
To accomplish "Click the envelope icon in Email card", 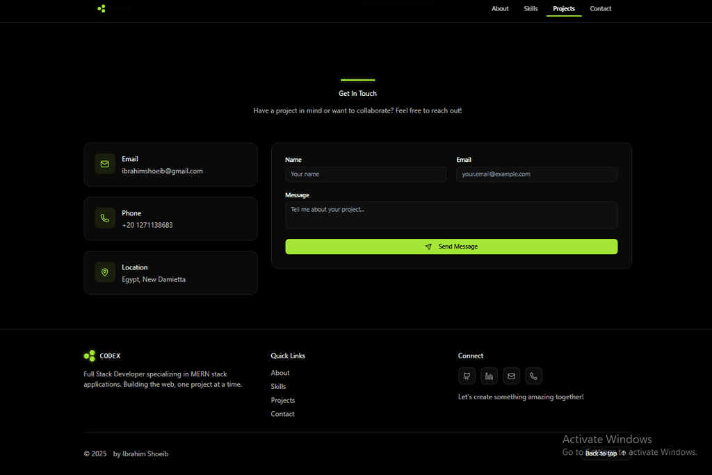I will 105,164.
